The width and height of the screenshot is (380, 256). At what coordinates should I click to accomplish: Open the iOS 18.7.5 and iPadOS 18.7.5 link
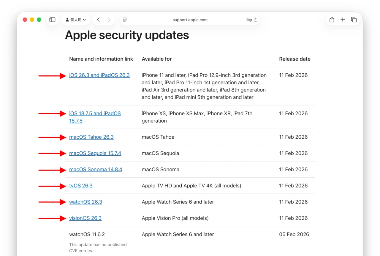[x=95, y=113]
